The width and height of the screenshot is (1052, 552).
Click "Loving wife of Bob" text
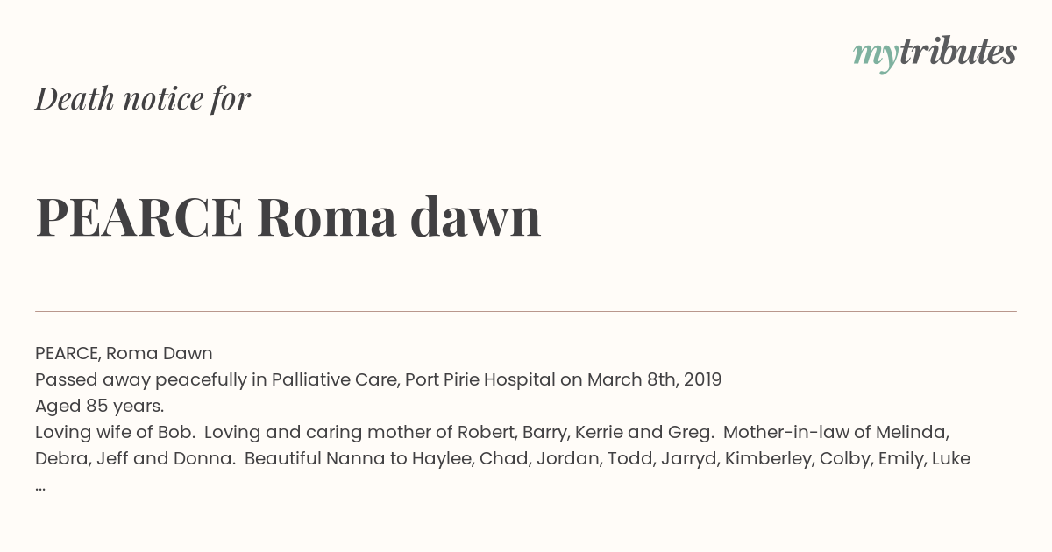(113, 432)
